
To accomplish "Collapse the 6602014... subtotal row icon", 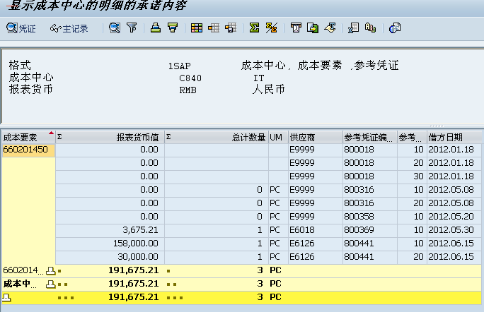I will point(50,271).
